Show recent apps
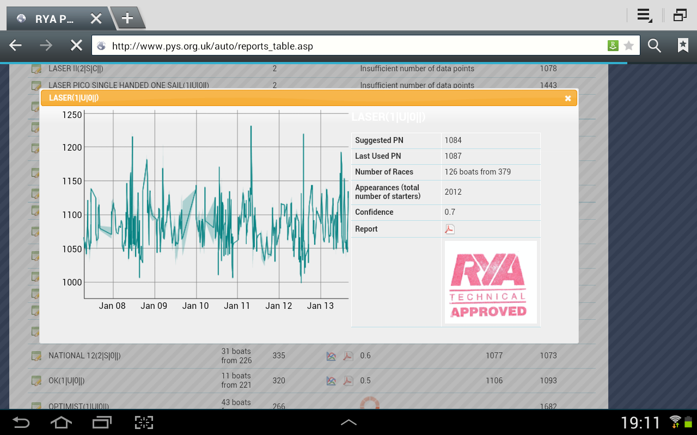 pyautogui.click(x=102, y=422)
